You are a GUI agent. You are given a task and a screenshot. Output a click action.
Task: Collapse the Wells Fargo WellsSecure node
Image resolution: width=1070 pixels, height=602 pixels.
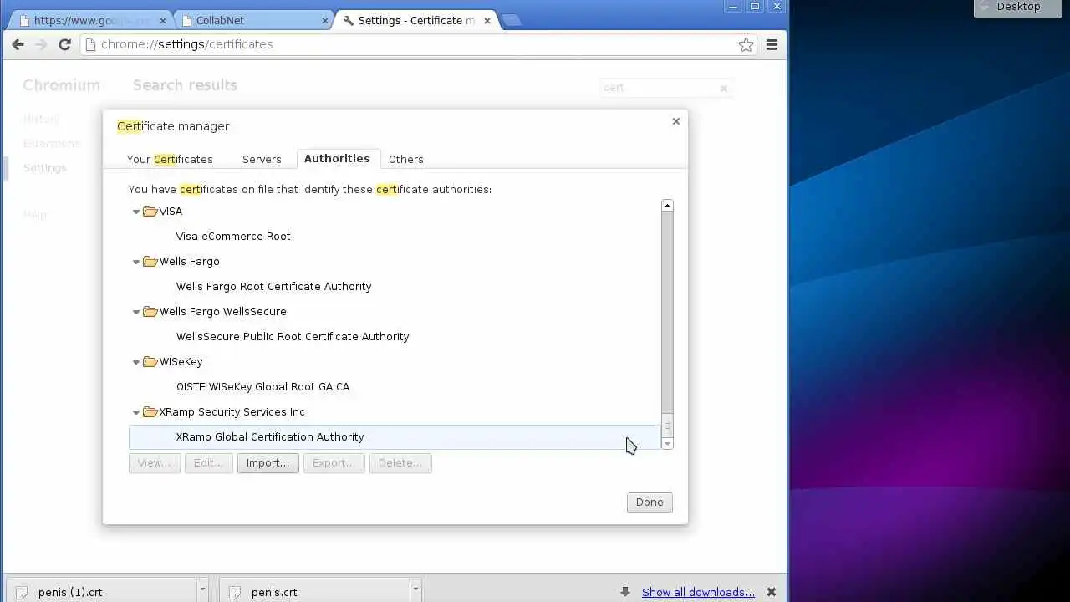tap(136, 312)
